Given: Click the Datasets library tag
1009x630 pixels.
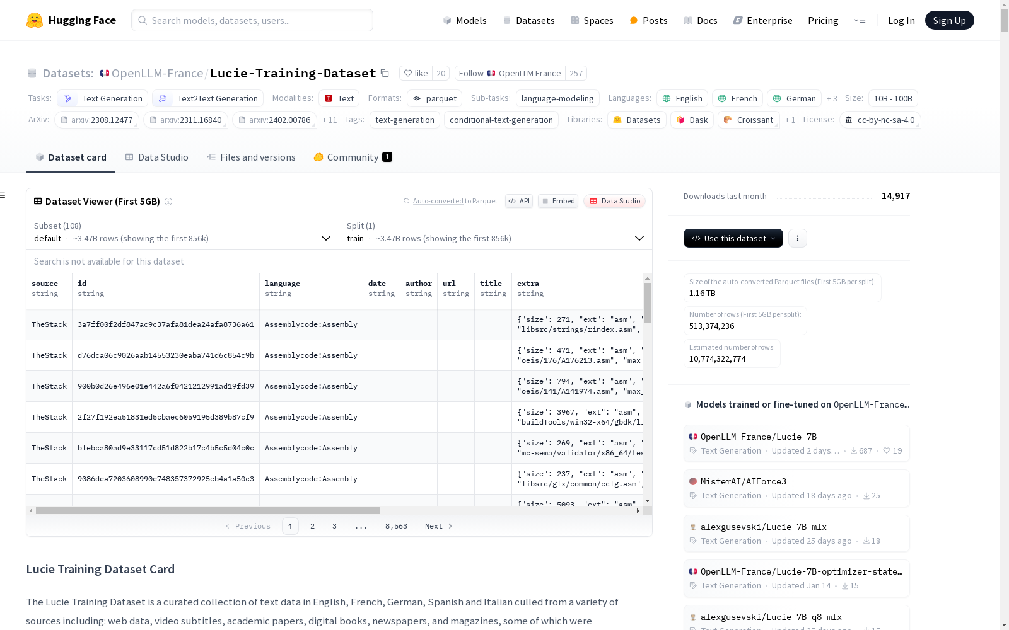Looking at the screenshot, I should [637, 120].
